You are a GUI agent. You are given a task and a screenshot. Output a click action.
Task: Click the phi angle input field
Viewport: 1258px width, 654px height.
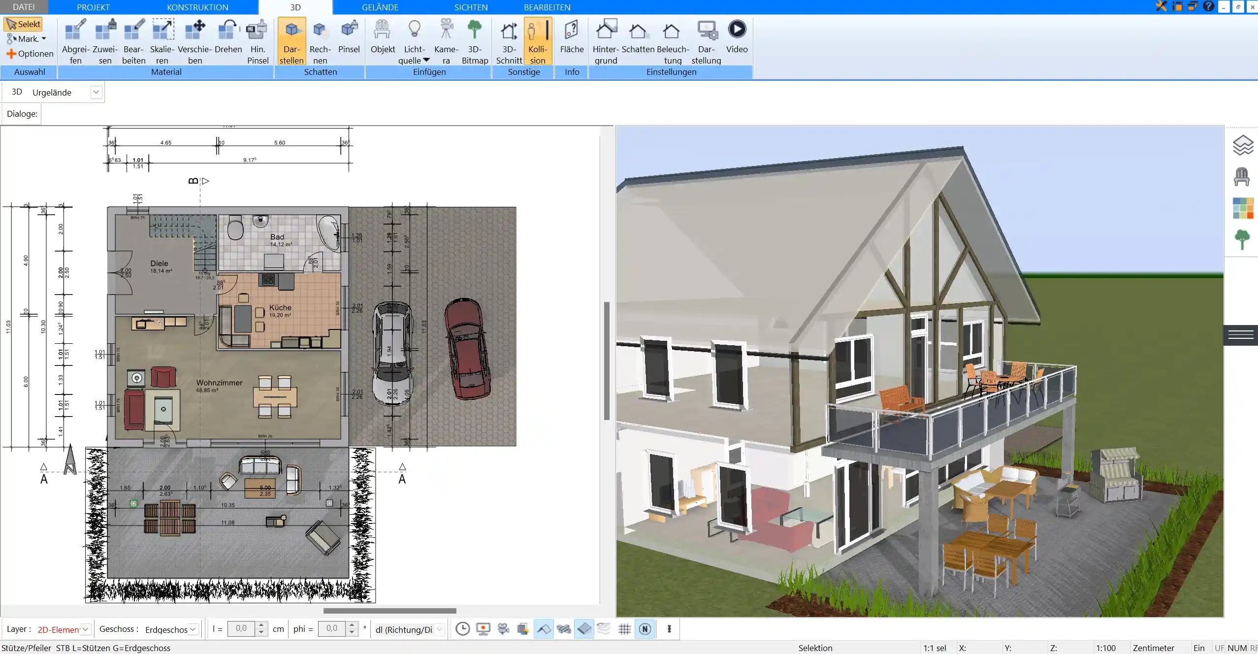(x=332, y=629)
